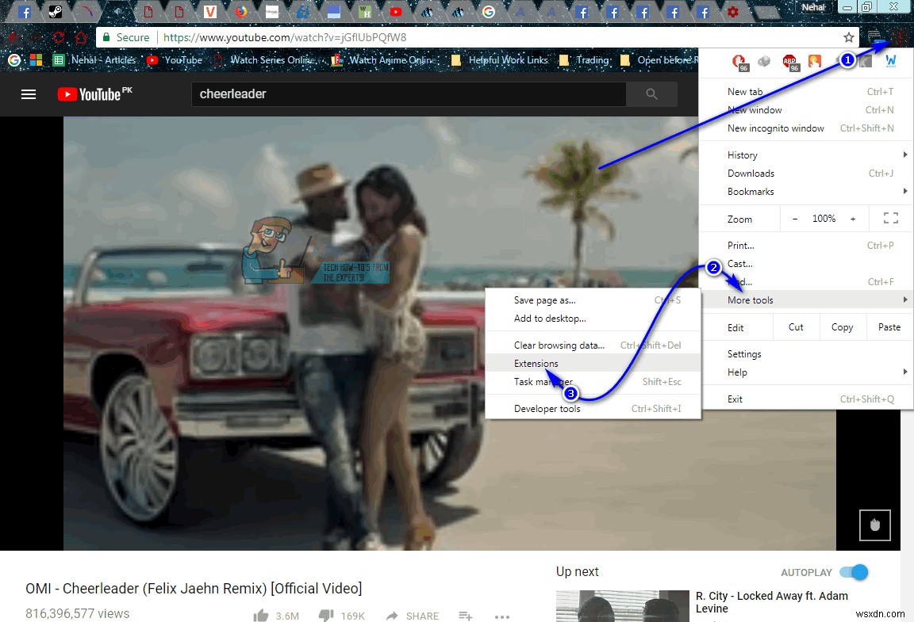The width and height of the screenshot is (914, 622).
Task: Select Extensions from the menu
Action: tap(536, 363)
